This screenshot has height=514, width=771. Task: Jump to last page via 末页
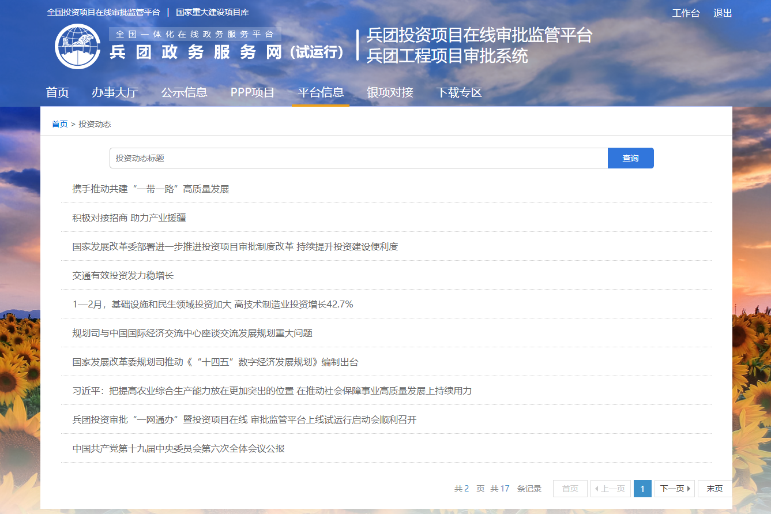point(714,489)
